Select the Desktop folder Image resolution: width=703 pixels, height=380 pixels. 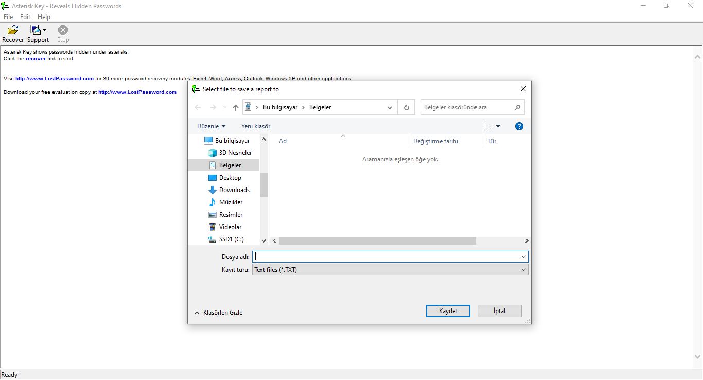click(230, 178)
